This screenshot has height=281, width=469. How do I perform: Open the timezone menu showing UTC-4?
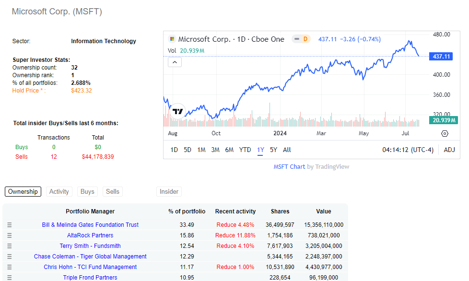[408, 150]
